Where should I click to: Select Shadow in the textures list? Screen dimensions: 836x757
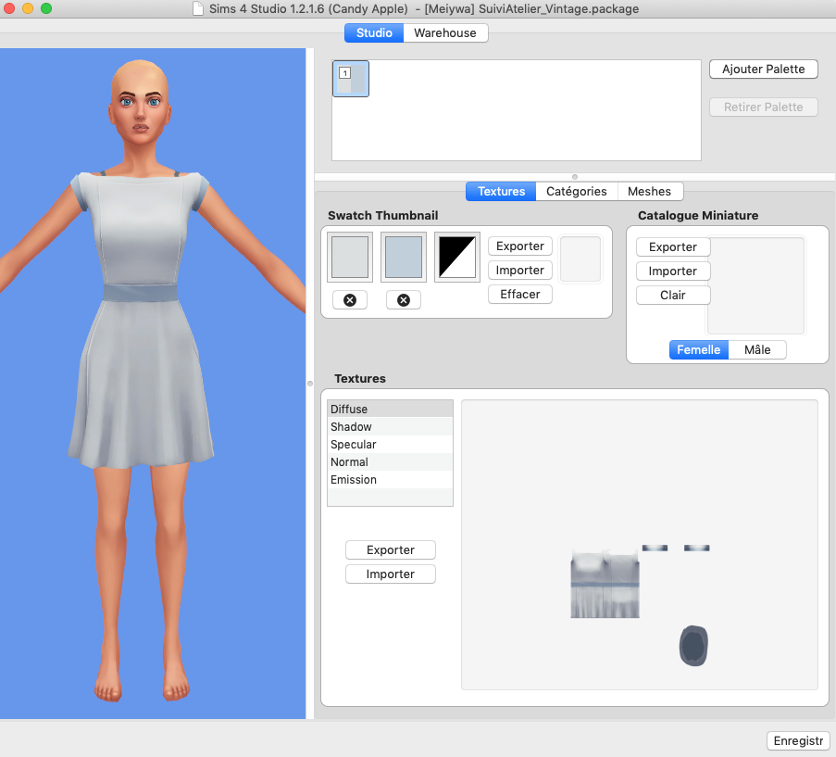pyautogui.click(x=390, y=427)
